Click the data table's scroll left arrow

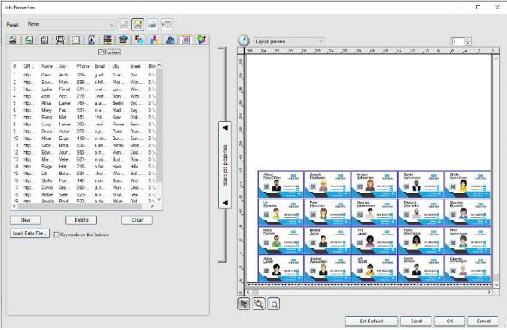coord(15,206)
